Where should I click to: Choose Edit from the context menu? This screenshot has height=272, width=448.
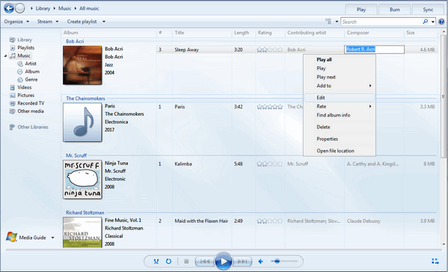[x=340, y=98]
